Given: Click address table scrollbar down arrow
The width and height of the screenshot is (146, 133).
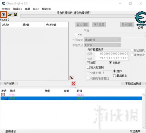Looking at the screenshot, I should 144,127.
